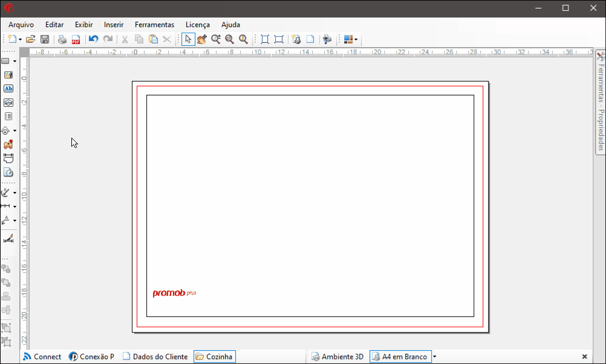Switch to the Ambiente 3D tab
This screenshot has height=364, width=606.
[337, 357]
